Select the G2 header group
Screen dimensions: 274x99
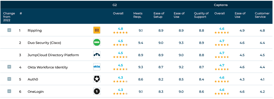[x=115, y=5]
